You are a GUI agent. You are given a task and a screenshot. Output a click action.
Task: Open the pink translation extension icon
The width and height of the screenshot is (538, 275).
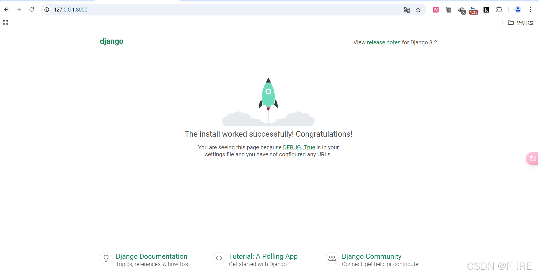click(x=436, y=10)
